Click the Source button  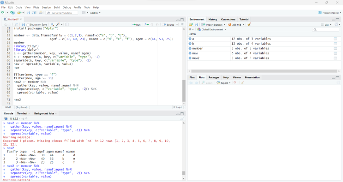coord(168,25)
